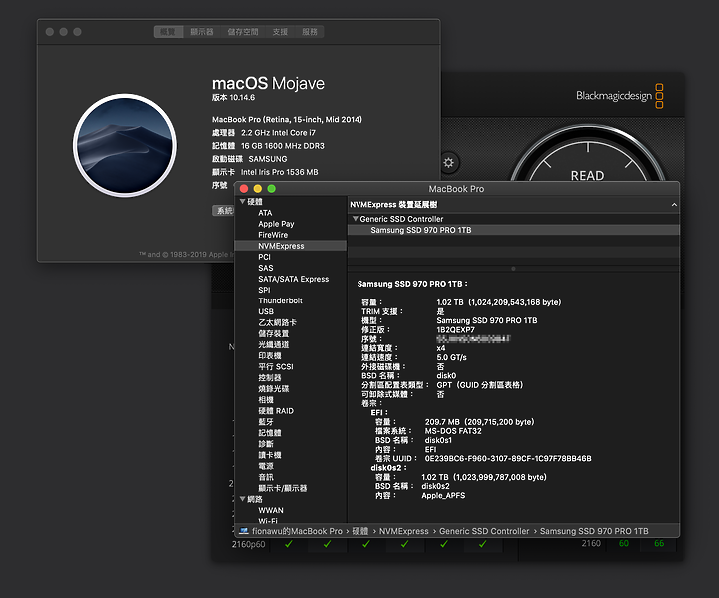Click fionawu的MacBook Pro in the path bar
Viewport: 719px width, 598px height.
297,531
